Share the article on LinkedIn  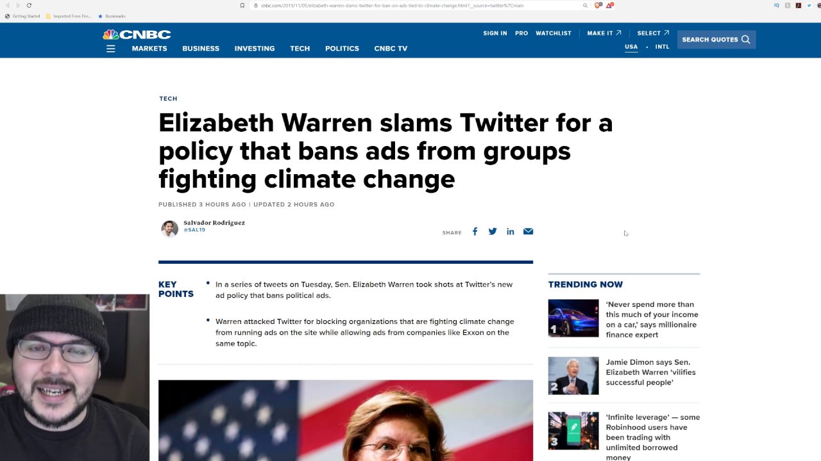tap(510, 232)
